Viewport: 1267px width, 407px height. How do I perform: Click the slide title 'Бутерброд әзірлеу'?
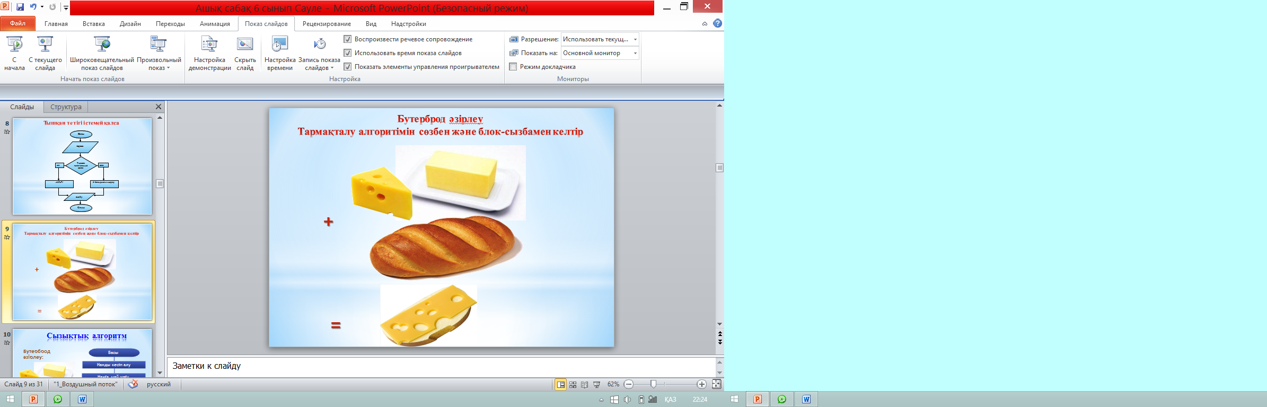440,119
